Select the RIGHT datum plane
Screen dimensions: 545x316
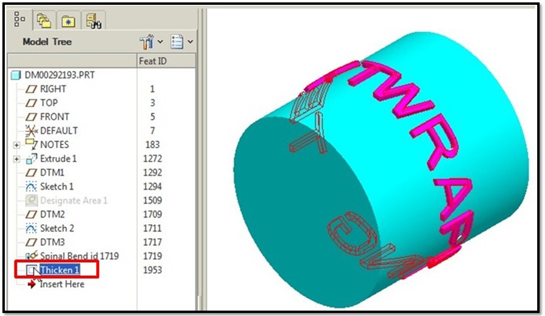(x=53, y=89)
